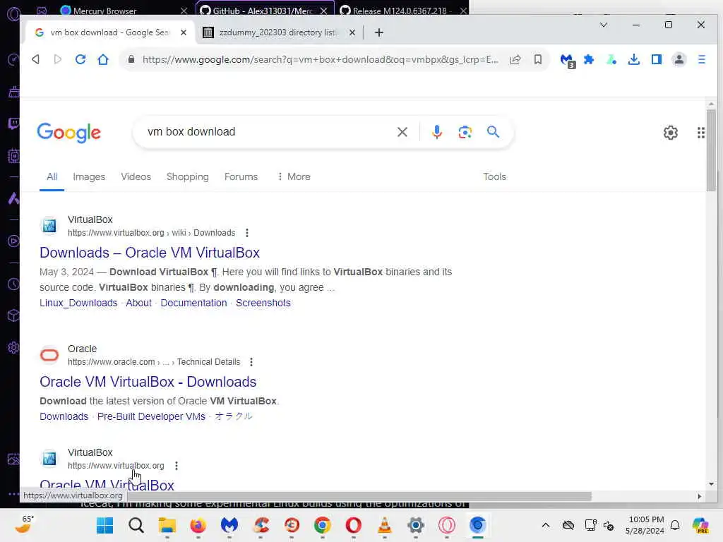This screenshot has height=542, width=723.
Task: Switch to Images results
Action: [x=89, y=176]
